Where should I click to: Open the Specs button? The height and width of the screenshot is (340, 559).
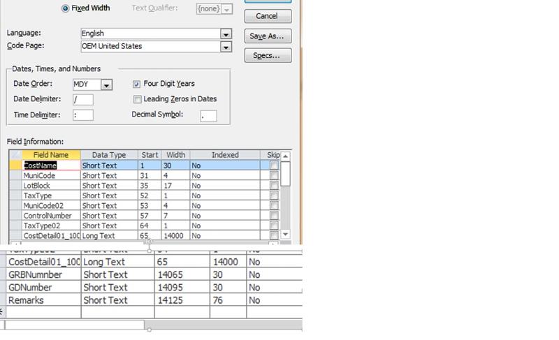click(x=267, y=56)
